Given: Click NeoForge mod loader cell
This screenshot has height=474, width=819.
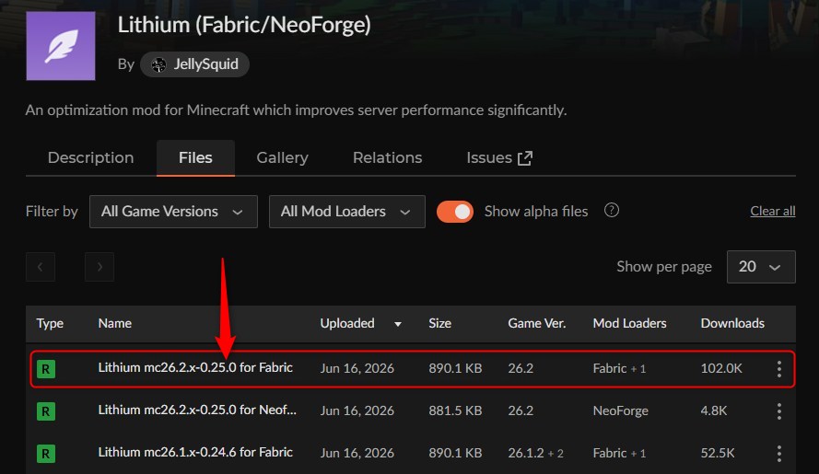Looking at the screenshot, I should click(x=621, y=410).
